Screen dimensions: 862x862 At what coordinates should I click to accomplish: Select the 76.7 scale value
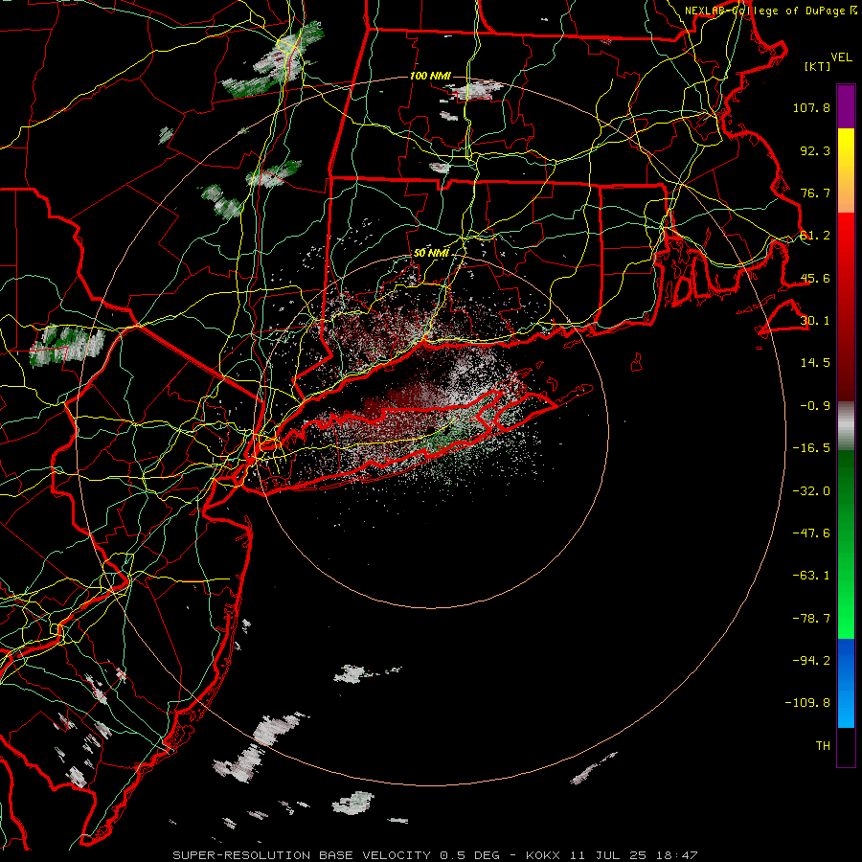(815, 193)
